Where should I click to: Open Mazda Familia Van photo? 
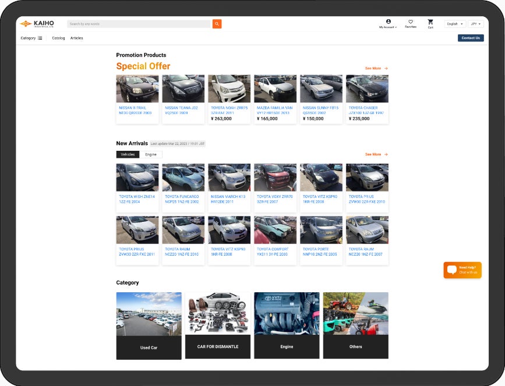coord(275,88)
